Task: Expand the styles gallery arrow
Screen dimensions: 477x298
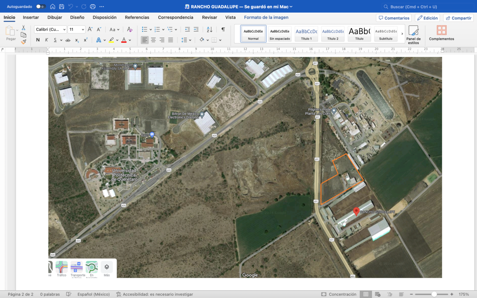Action: (x=402, y=34)
